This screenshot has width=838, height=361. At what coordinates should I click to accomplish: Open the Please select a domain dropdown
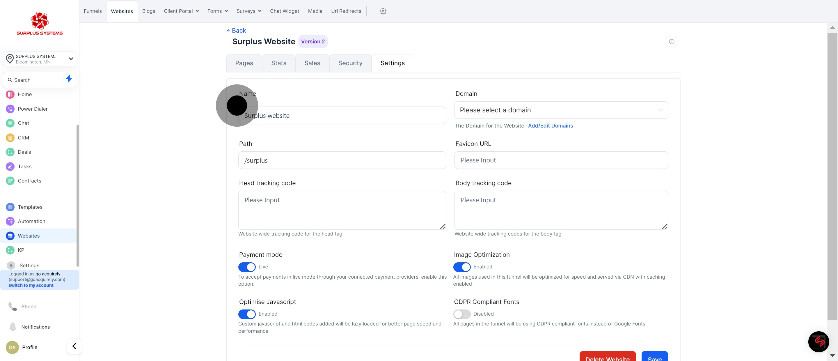pyautogui.click(x=561, y=110)
